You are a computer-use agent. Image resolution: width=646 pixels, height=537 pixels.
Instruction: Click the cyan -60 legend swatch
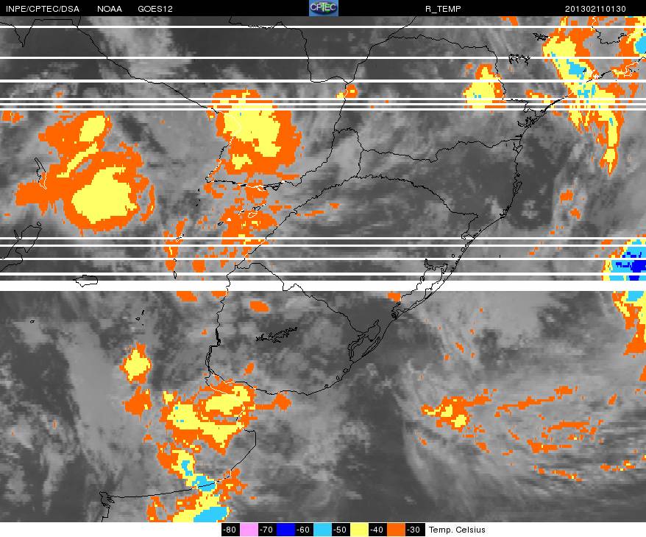coord(322,530)
